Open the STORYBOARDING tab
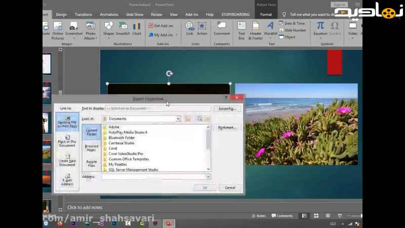The height and width of the screenshot is (228, 405). [235, 15]
